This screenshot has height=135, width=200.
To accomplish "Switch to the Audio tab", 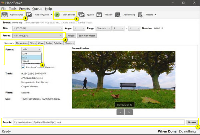I will 49,43.
